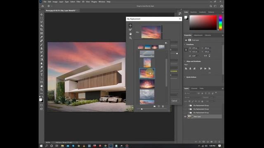264x148 pixels.
Task: Pick the Hand tool in Sky Replacement dialog
Action: pos(130,34)
